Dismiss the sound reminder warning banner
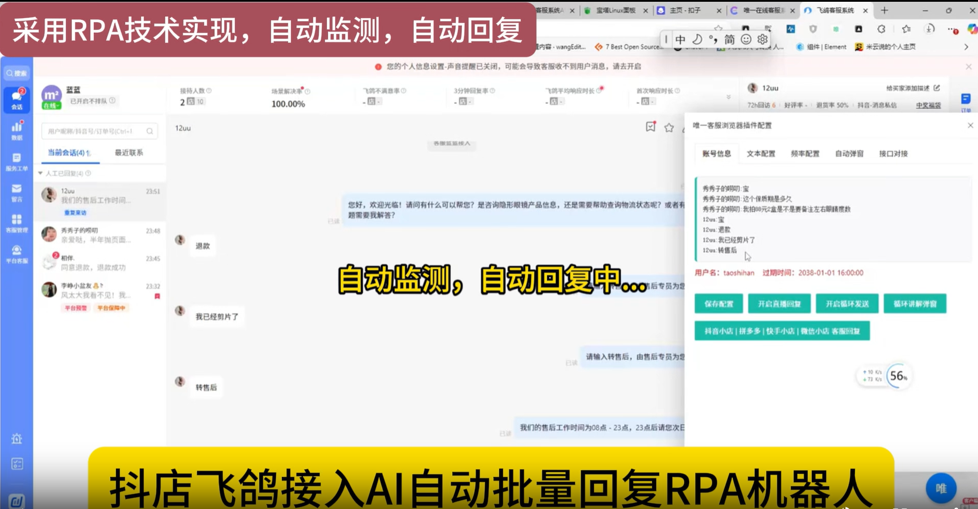978x509 pixels. click(969, 67)
